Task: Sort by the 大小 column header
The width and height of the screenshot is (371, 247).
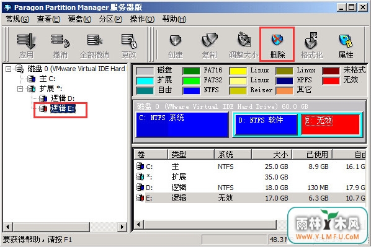Action: [272, 154]
